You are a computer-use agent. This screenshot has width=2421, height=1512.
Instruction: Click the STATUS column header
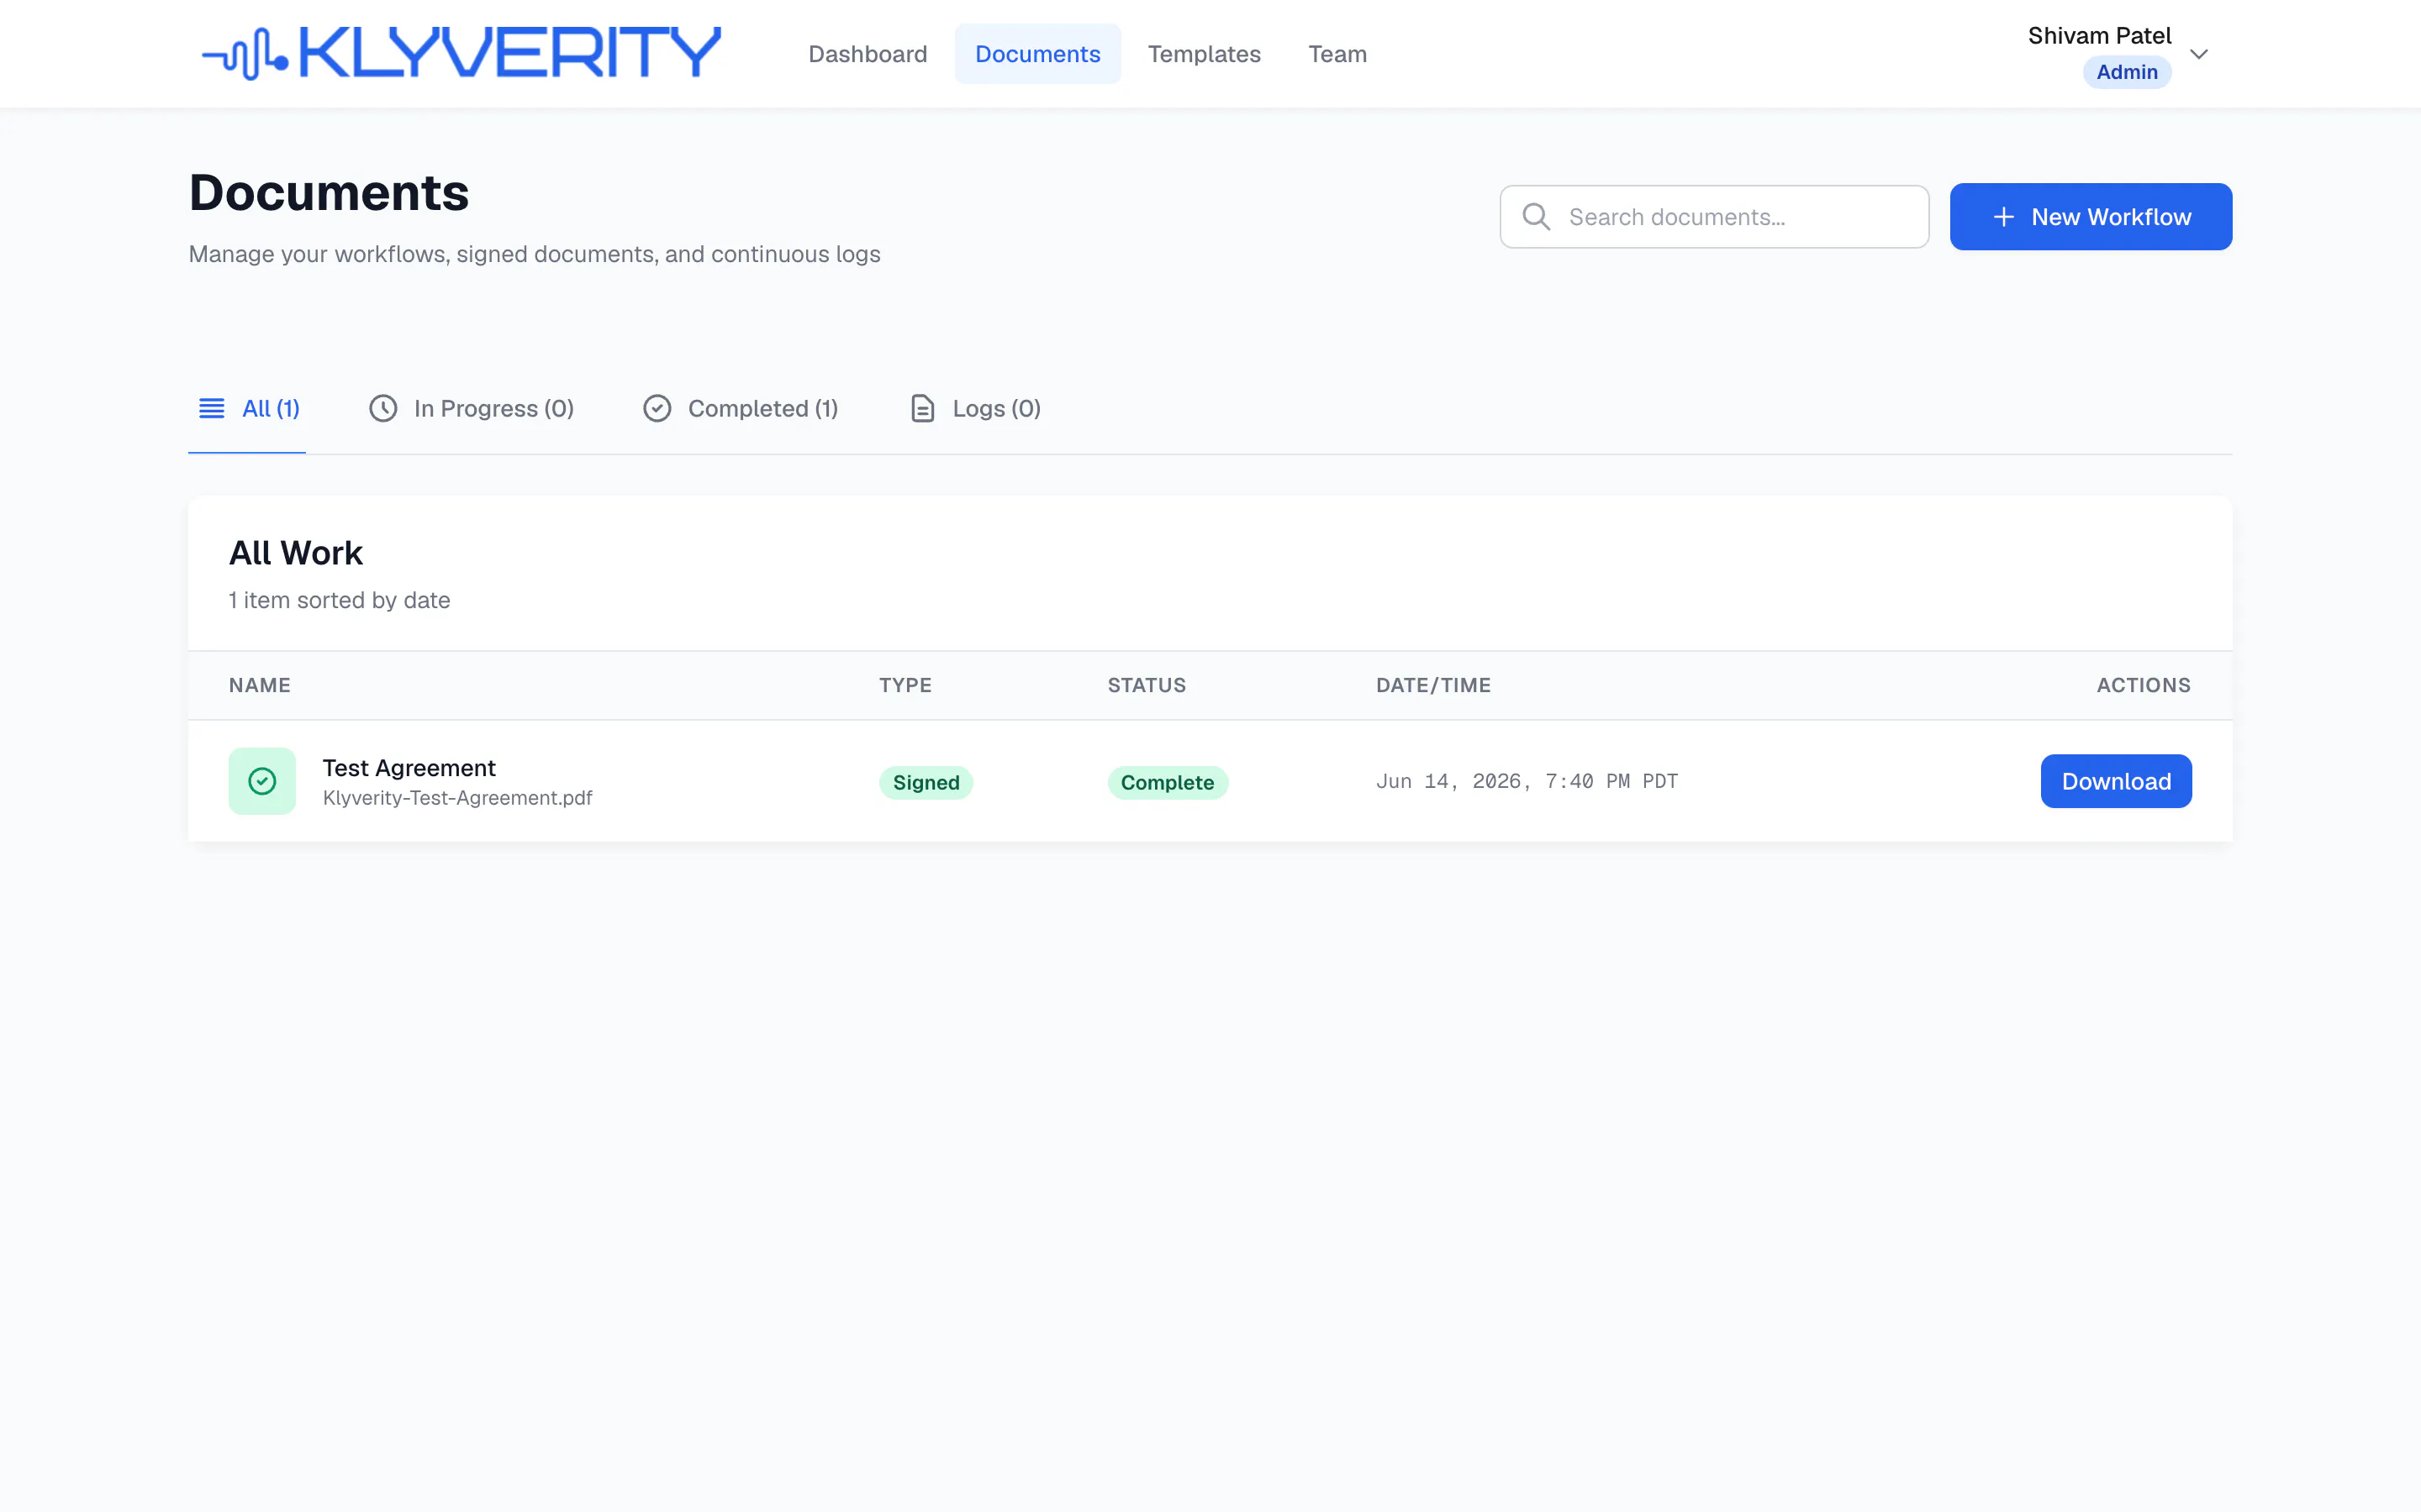pyautogui.click(x=1147, y=685)
